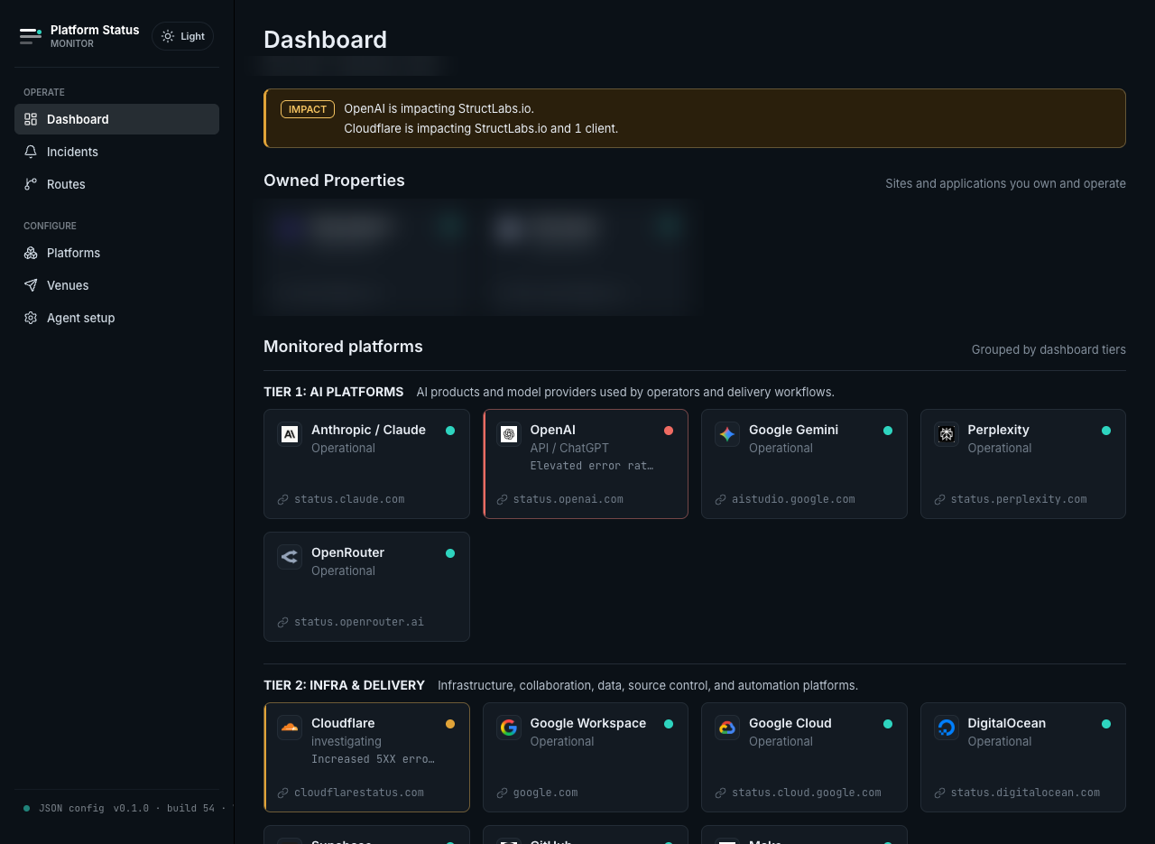Screen dimensions: 1155x844
Task: Click the Dashboard grid icon in sidebar
Action: [31, 119]
